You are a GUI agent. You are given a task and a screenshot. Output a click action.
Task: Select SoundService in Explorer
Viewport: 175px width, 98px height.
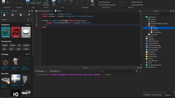(153, 61)
